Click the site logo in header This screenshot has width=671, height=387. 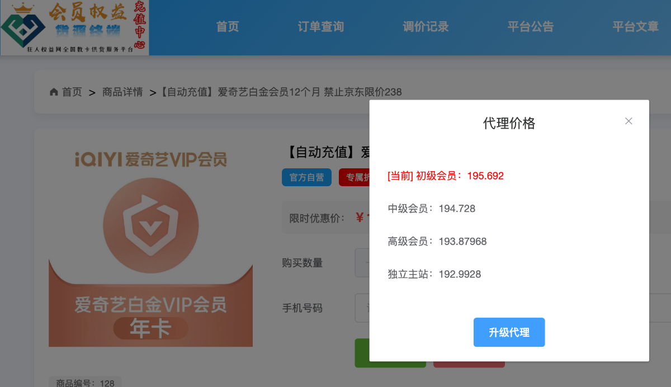point(74,27)
